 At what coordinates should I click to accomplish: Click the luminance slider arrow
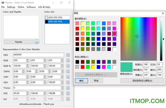[x=163, y=39]
